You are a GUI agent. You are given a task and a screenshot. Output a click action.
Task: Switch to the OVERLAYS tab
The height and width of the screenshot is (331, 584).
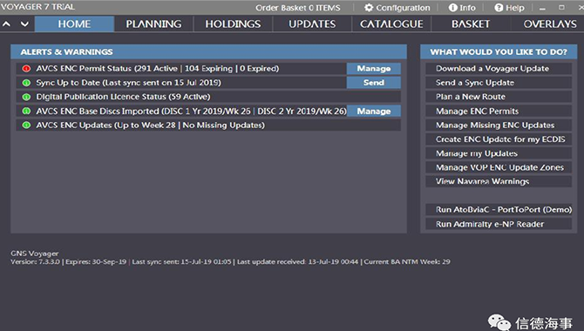pos(550,24)
